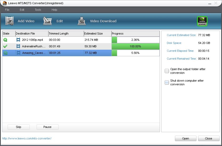The height and width of the screenshot is (146, 222).
Task: Click the State column header
Action: coord(9,33)
